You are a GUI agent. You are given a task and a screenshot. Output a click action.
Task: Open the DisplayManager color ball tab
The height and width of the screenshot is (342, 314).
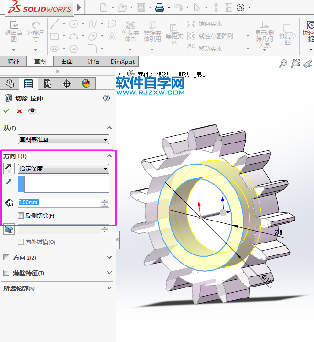(x=86, y=84)
